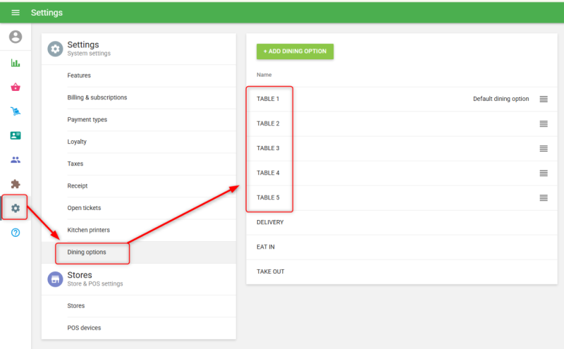Viewport: 564px width, 349px height.
Task: Grab the drag handle for TABLE 1
Action: click(x=544, y=99)
